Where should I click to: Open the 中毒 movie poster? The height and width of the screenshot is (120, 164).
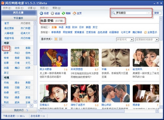point(116,58)
